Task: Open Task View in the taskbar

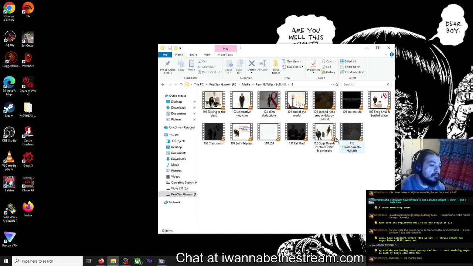Action: point(89,261)
